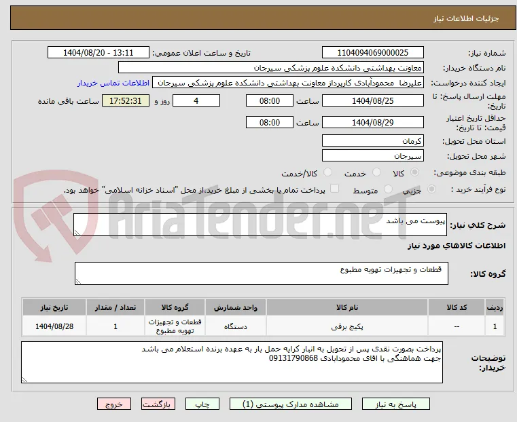The image size is (517, 422).
Task: Click the buyer organization name field
Action: click(270, 68)
